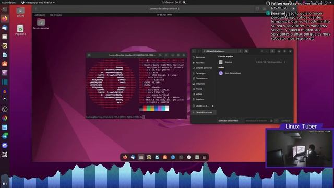Click the Conectar button in Files
The image size is (334, 188).
[x=285, y=121]
